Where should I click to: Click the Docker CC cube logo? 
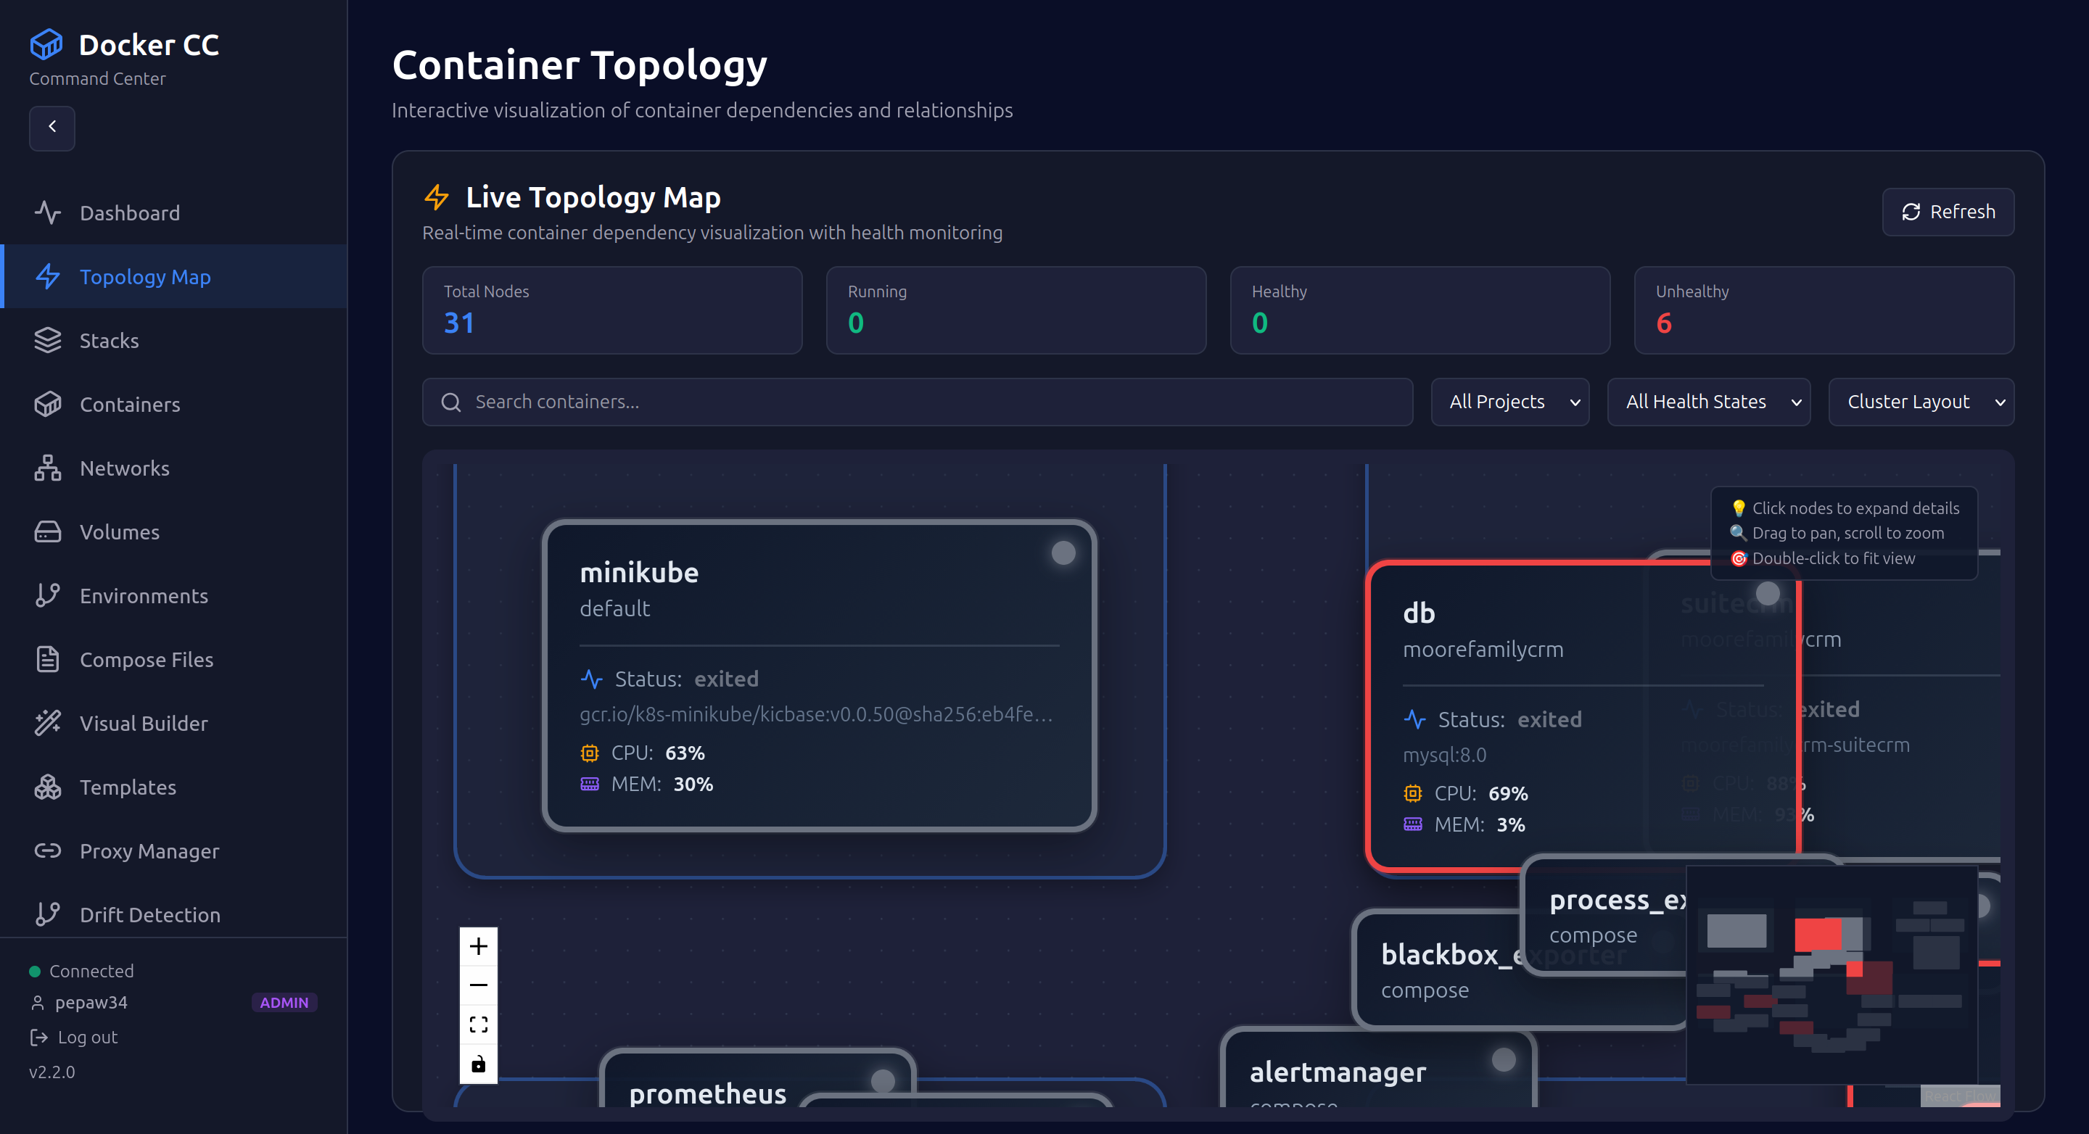point(46,44)
